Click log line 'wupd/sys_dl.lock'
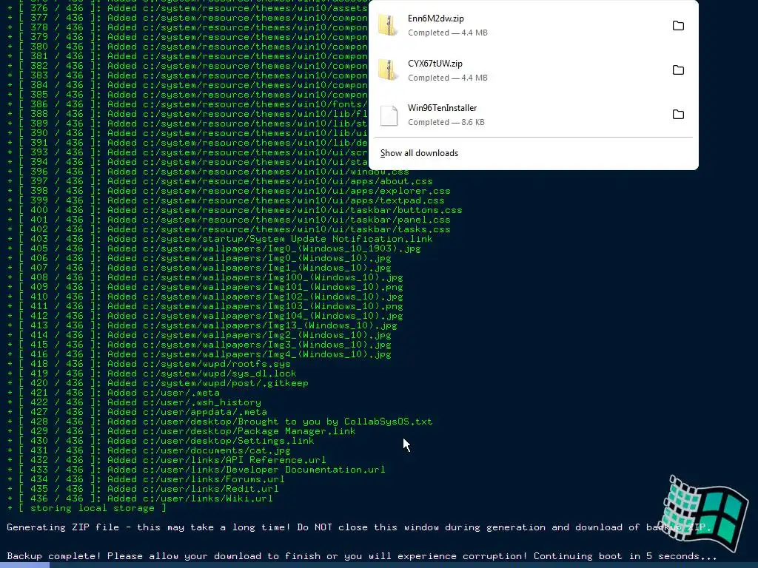Screen dimensions: 758x568 (x=152, y=373)
